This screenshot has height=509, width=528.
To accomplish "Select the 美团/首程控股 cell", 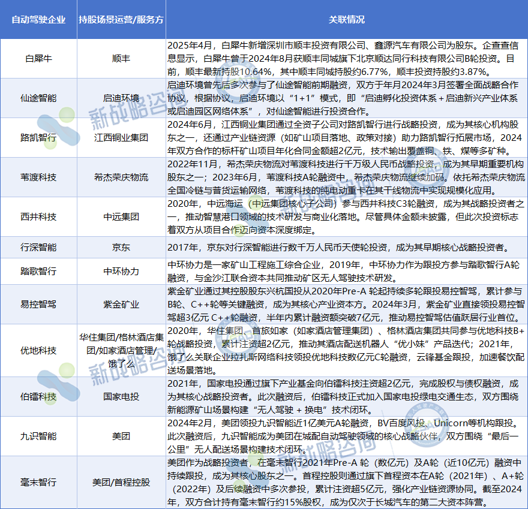I will (121, 482).
